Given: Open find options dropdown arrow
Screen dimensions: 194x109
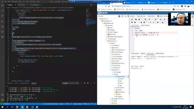Looking at the screenshot, I should 152,19.
